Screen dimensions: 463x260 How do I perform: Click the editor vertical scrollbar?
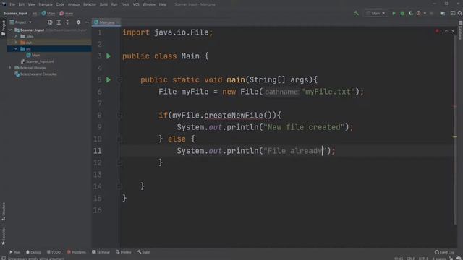(x=455, y=130)
